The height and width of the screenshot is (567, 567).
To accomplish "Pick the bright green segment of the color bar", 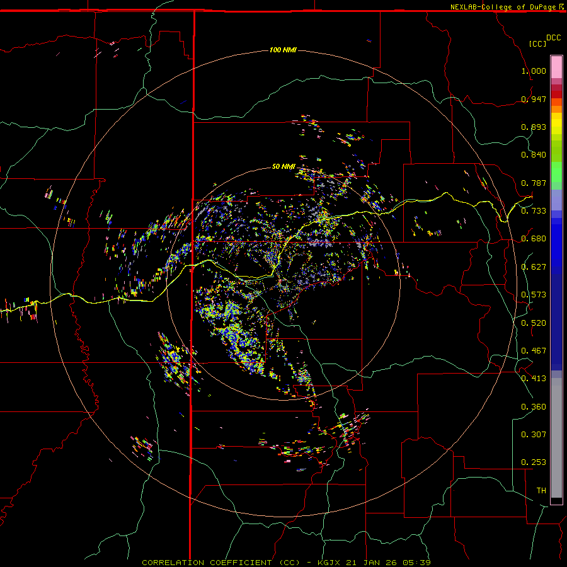I will click(x=556, y=172).
